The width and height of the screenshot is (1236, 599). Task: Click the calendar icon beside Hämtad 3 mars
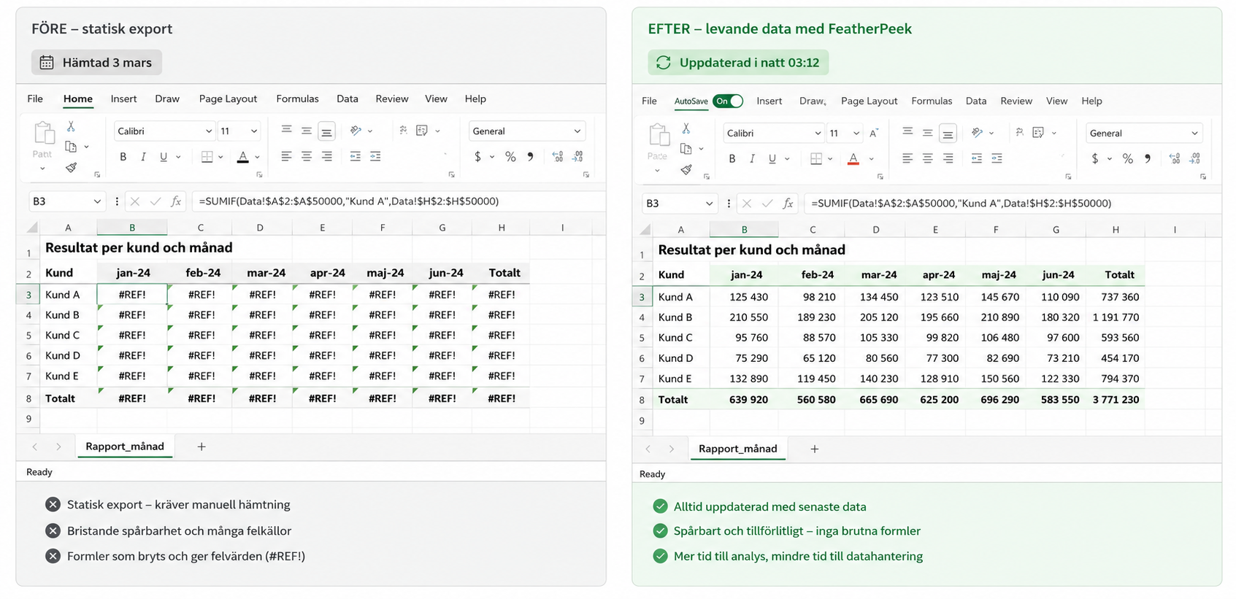pyautogui.click(x=47, y=63)
